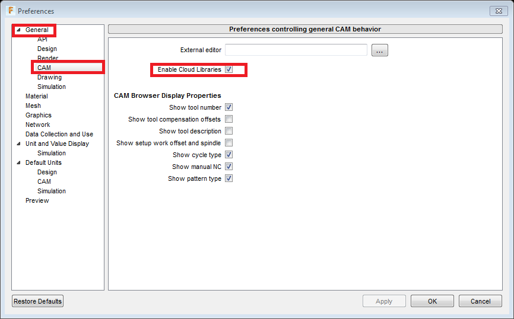Click the Fusion 360 icon in title bar
This screenshot has height=319, width=514.
pyautogui.click(x=11, y=11)
